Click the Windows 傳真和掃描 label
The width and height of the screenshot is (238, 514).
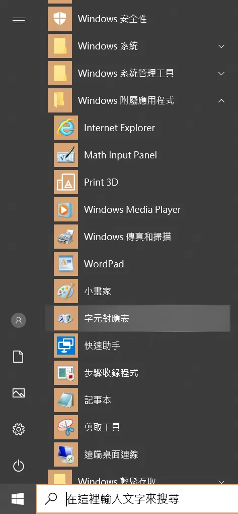tap(127, 237)
